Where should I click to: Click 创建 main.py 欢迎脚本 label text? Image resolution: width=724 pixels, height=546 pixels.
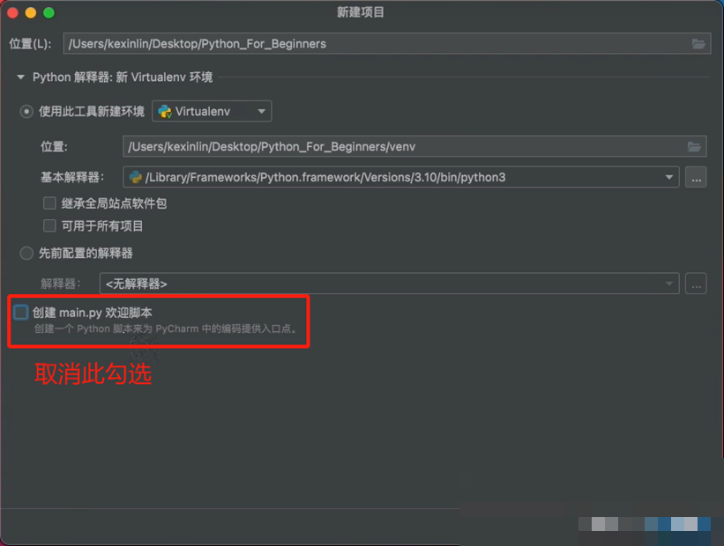pos(93,313)
